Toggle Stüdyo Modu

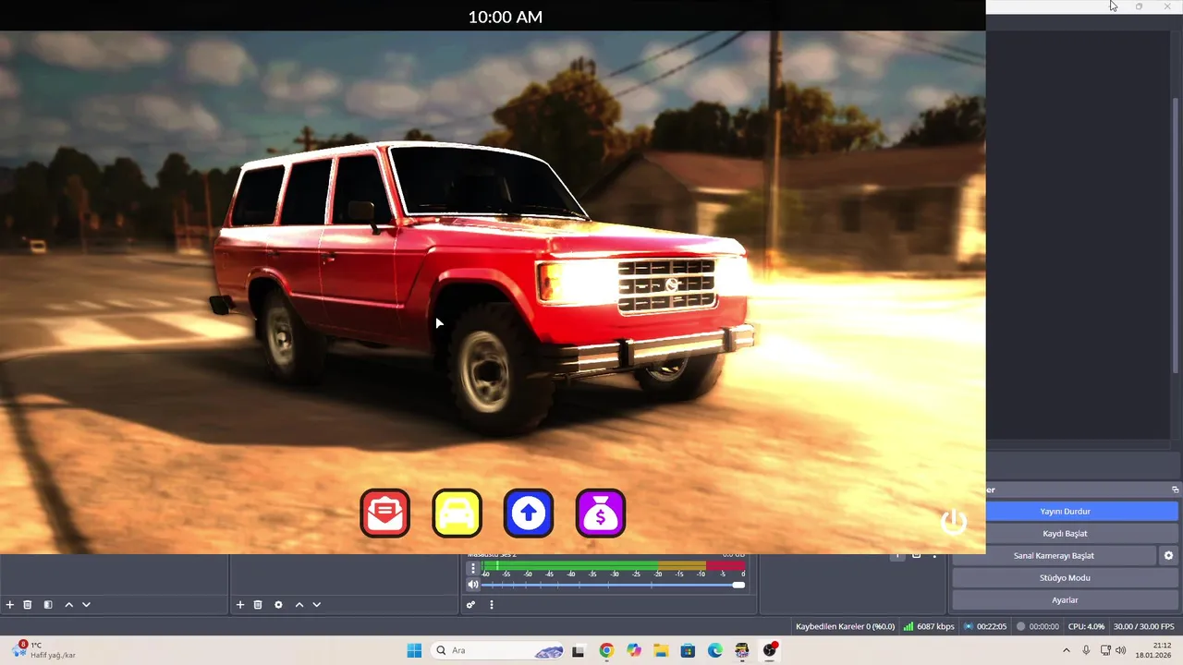click(1065, 577)
